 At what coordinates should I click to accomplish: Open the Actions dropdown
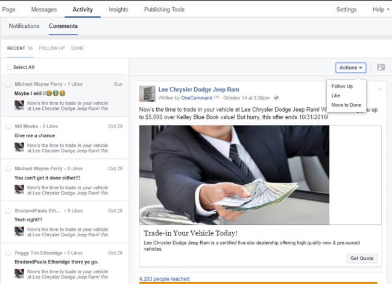pos(351,68)
